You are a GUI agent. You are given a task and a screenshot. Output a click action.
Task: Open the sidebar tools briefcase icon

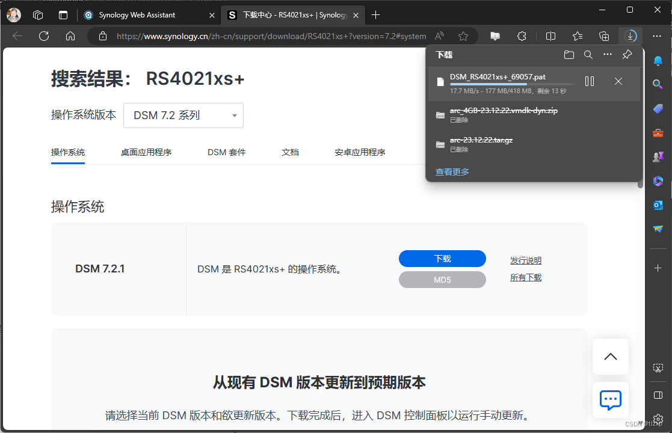[x=658, y=133]
